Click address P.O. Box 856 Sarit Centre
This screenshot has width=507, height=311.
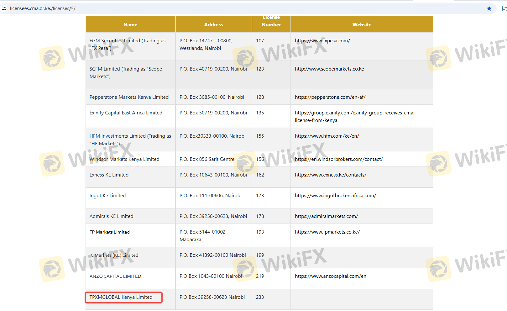(207, 159)
